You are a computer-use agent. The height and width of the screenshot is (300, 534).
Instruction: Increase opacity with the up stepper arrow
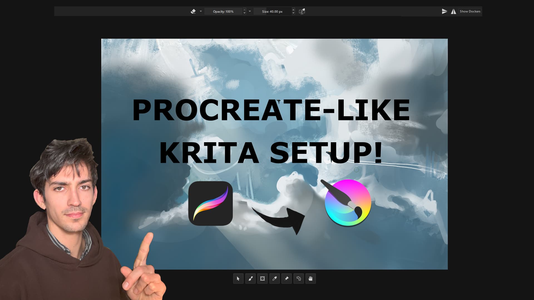click(x=244, y=10)
